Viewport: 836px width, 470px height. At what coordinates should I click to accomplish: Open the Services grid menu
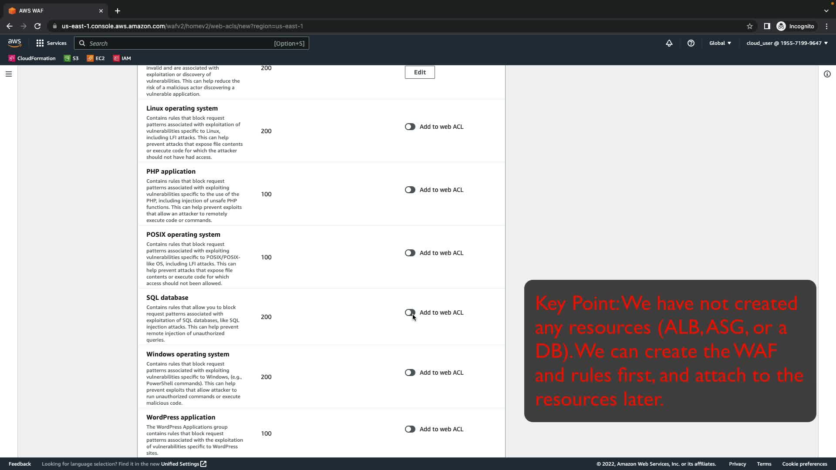(x=51, y=43)
